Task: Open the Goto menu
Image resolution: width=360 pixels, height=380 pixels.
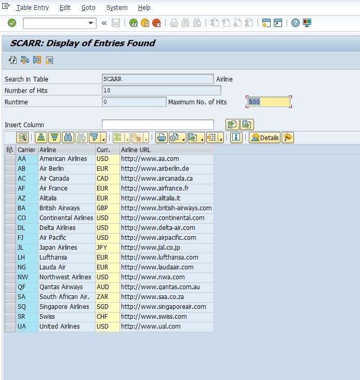Action: pyautogui.click(x=88, y=8)
